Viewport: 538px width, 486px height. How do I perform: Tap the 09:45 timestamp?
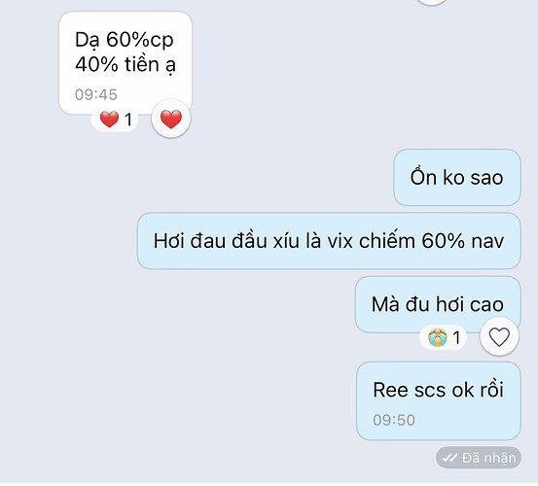coord(96,95)
